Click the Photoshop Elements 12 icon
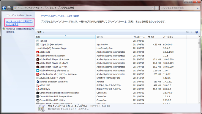The height and width of the screenshot is (114, 202). 38,71
